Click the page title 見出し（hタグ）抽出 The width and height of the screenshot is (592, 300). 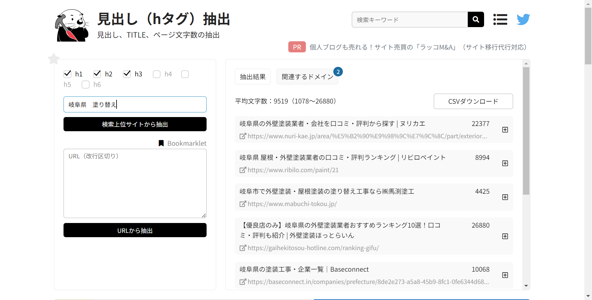point(164,19)
